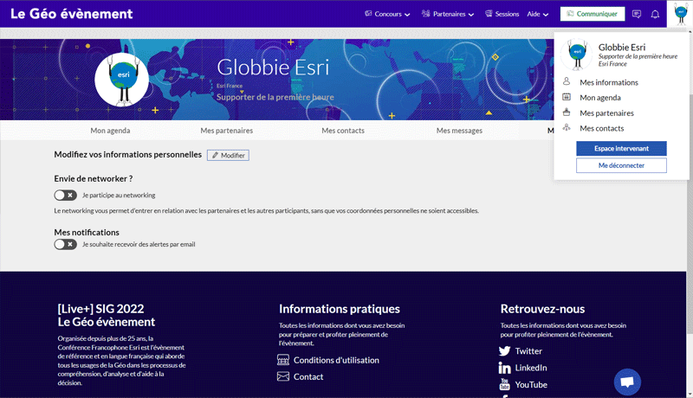Expand the Concours dropdown menu
This screenshot has height=398, width=693.
point(388,14)
